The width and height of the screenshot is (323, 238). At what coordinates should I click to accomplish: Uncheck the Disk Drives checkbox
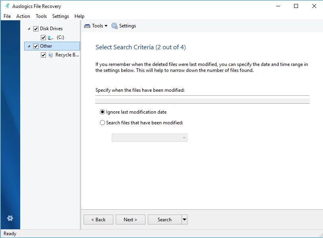tap(36, 29)
